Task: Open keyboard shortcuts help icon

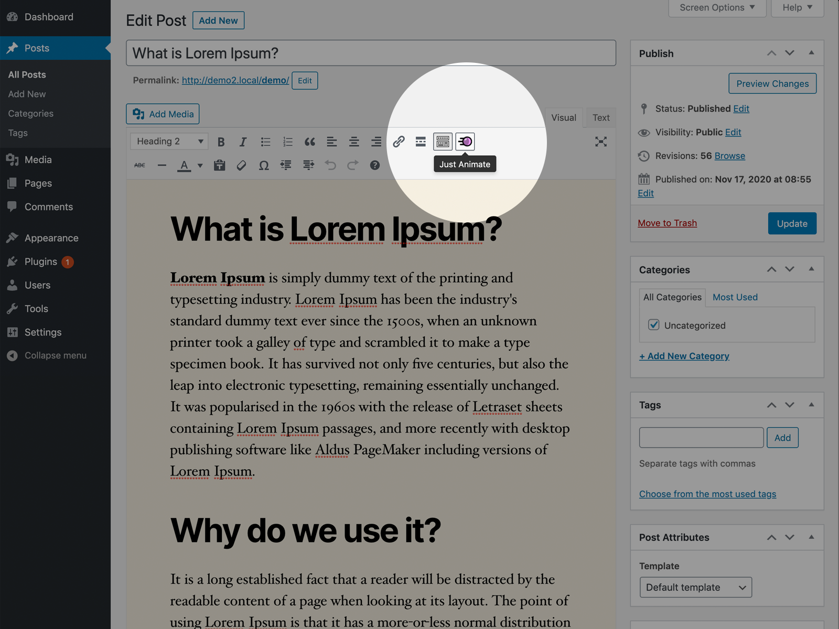Action: (374, 165)
